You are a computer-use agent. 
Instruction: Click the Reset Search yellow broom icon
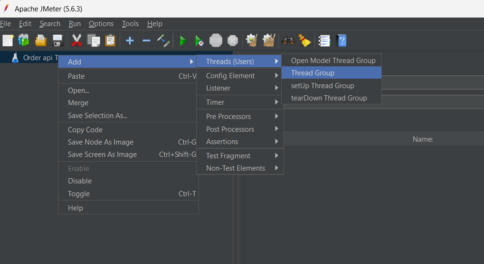pyautogui.click(x=304, y=40)
